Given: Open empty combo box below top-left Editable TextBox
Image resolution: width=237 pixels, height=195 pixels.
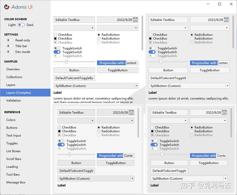Looking at the screenshot, I should coord(74,28).
